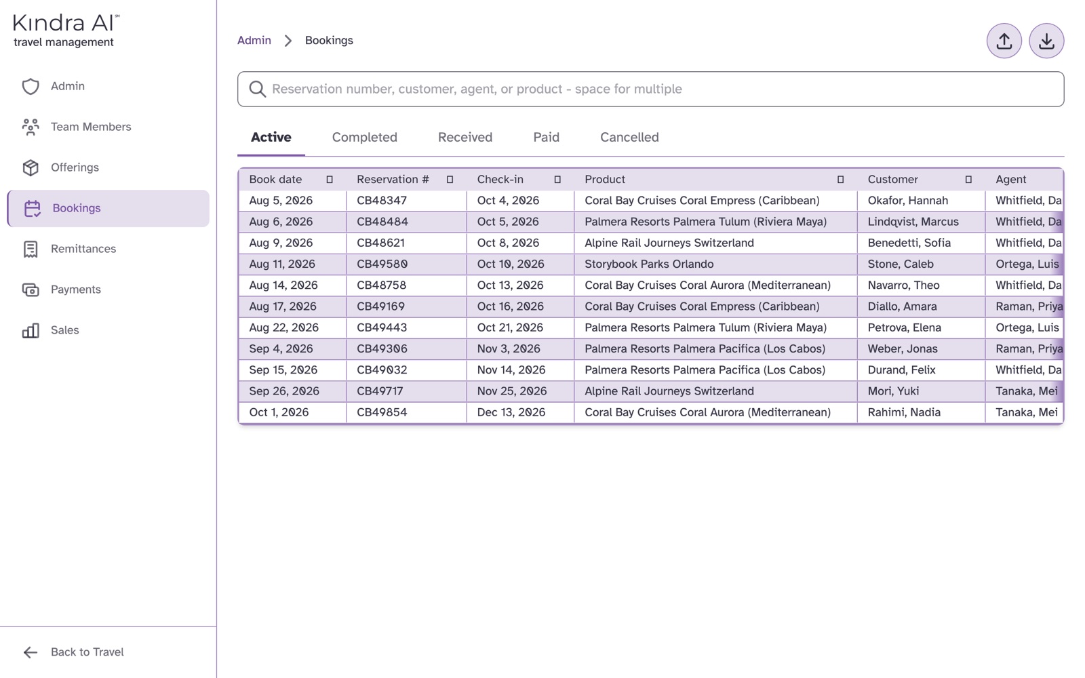Screen dimensions: 1085x678
Task: Click the Bookings calendar icon
Action: [x=33, y=208]
